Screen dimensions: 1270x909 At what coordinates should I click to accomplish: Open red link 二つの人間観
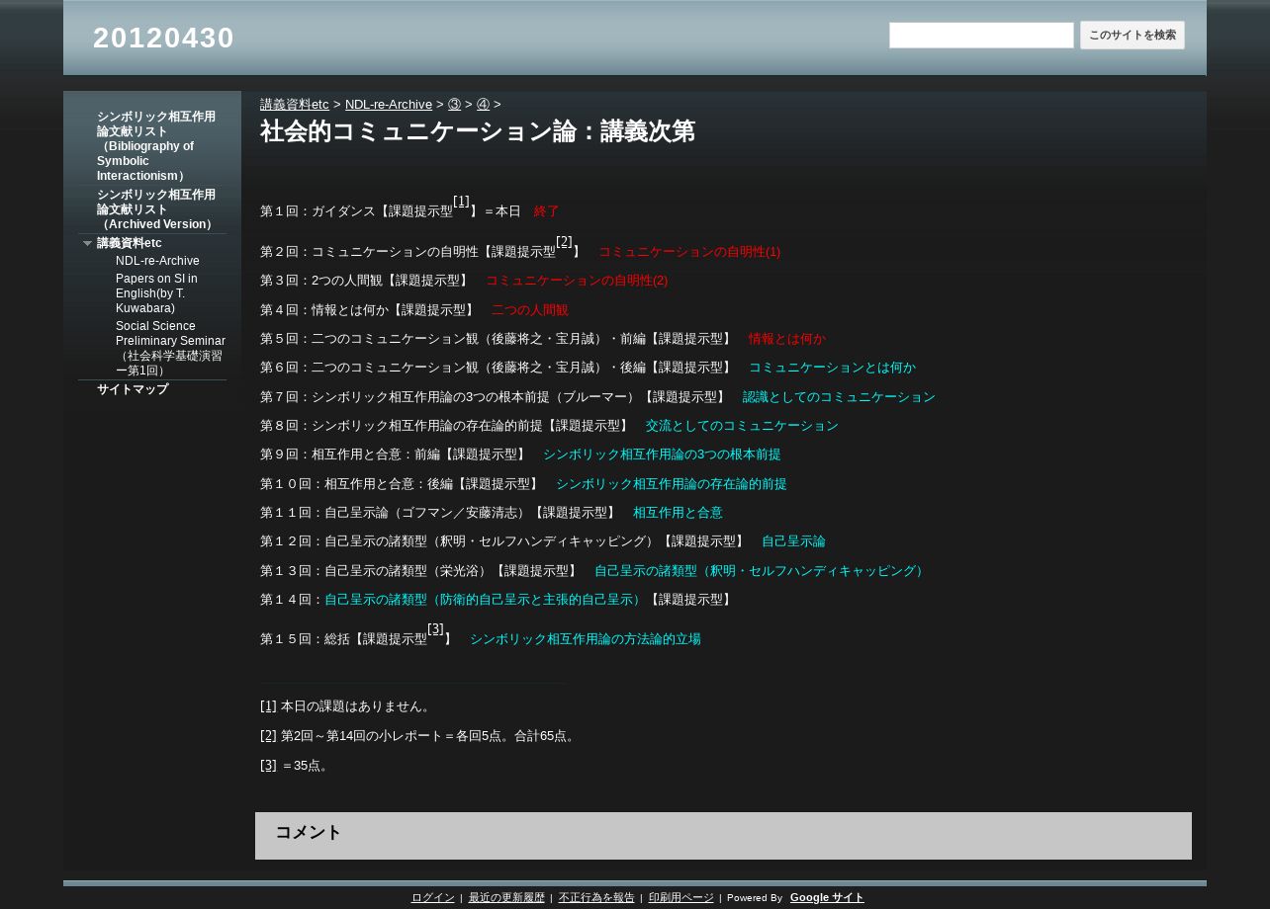[530, 310]
